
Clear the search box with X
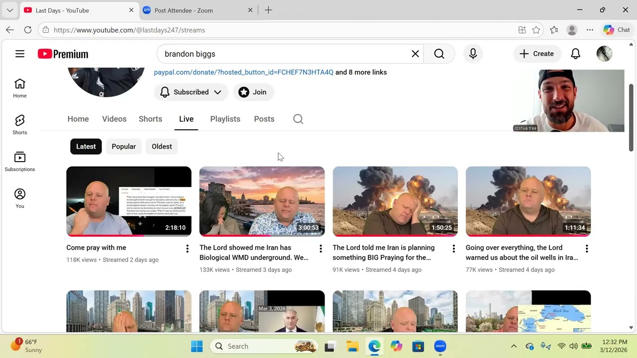coord(415,54)
